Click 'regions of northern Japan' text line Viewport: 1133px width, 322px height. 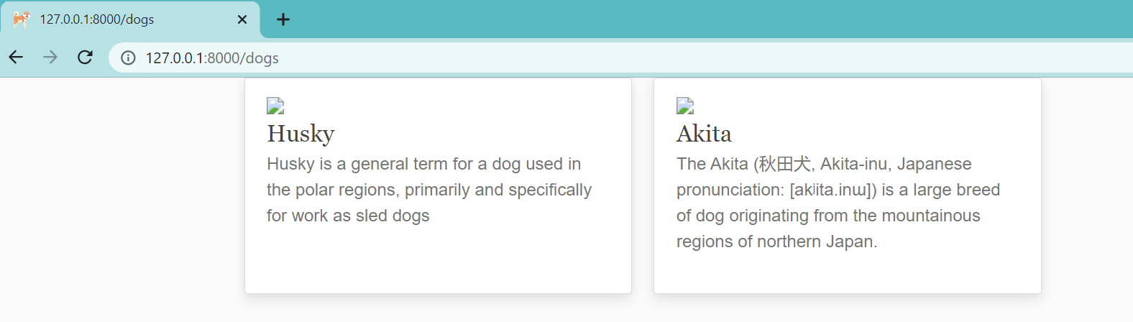777,241
